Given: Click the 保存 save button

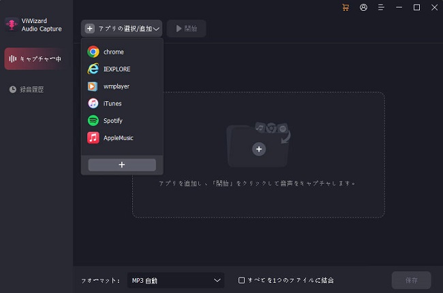Looking at the screenshot, I should pyautogui.click(x=412, y=280).
